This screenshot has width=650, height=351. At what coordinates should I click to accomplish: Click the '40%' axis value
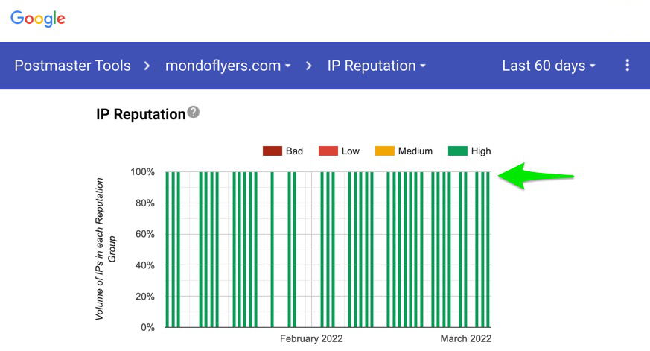coord(145,265)
